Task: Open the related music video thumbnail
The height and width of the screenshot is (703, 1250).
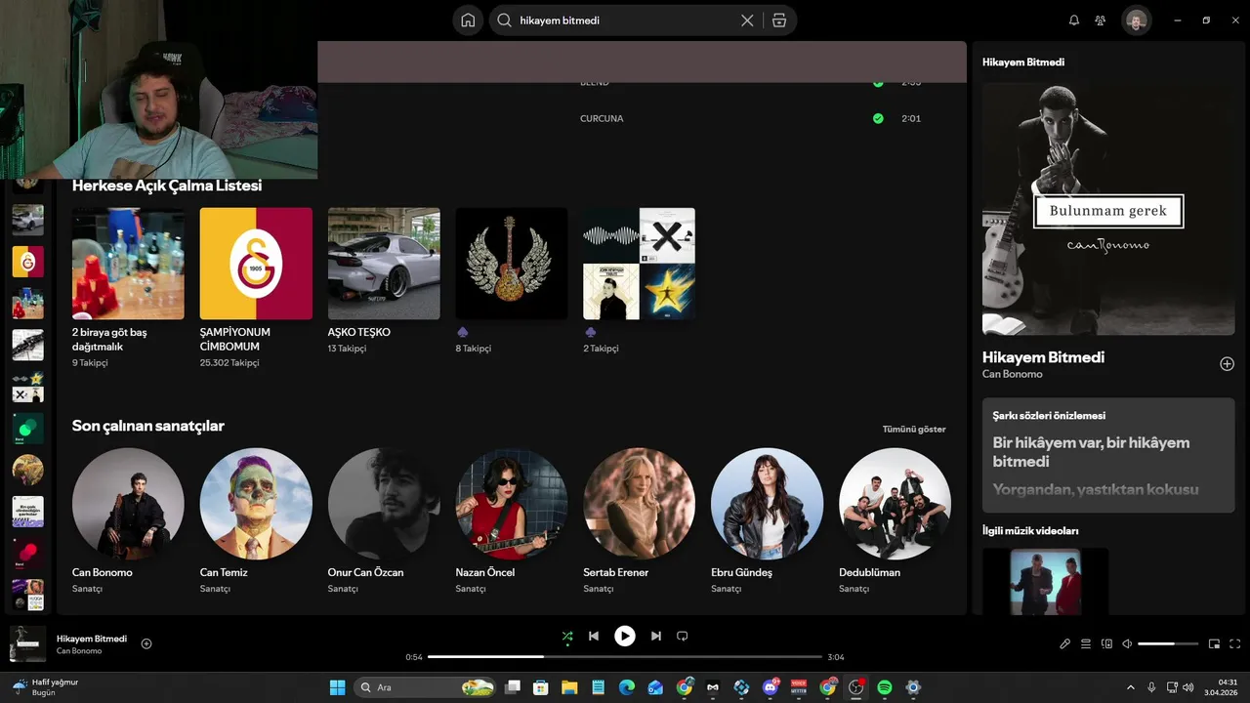Action: coord(1045,581)
